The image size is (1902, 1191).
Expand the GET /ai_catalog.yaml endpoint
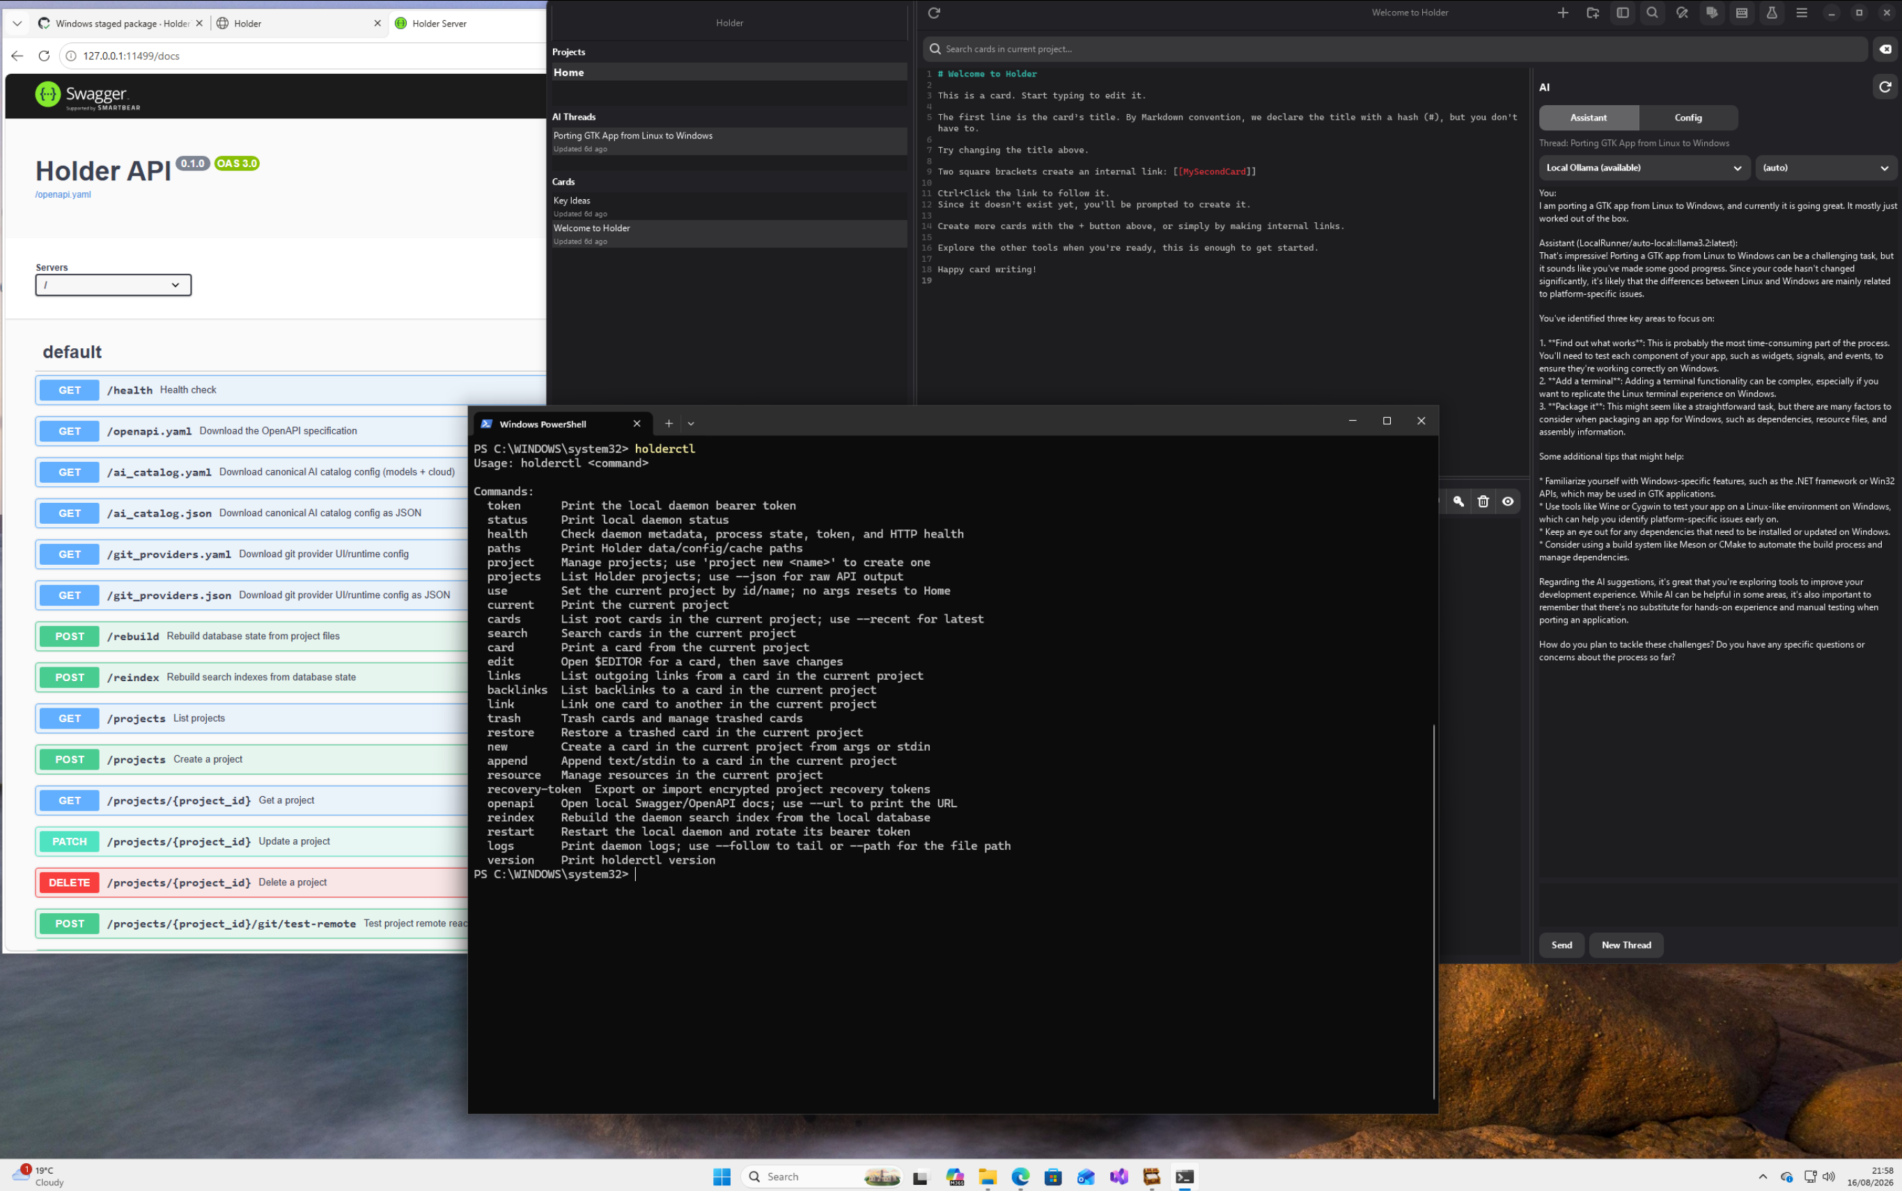pos(252,473)
